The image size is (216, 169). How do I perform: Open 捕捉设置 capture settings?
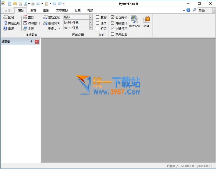coord(135,21)
